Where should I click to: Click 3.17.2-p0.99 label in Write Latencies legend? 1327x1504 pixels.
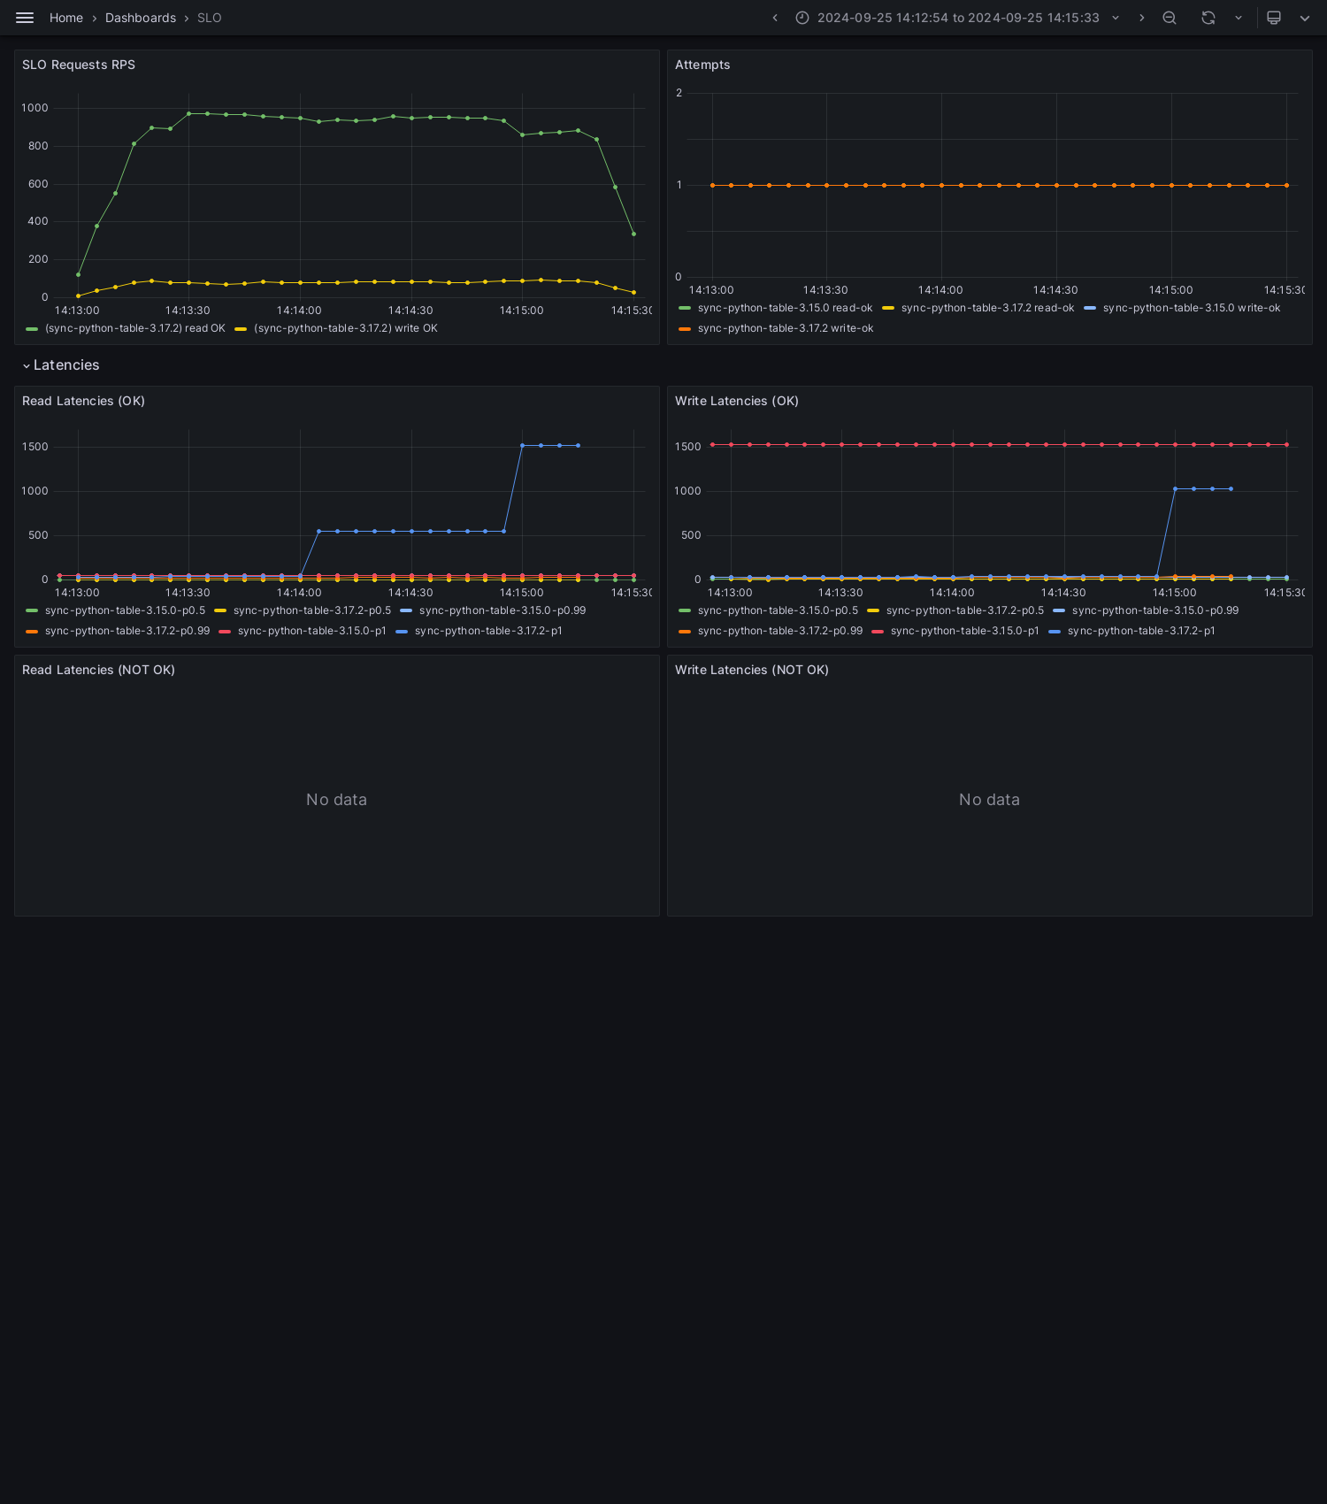click(780, 631)
